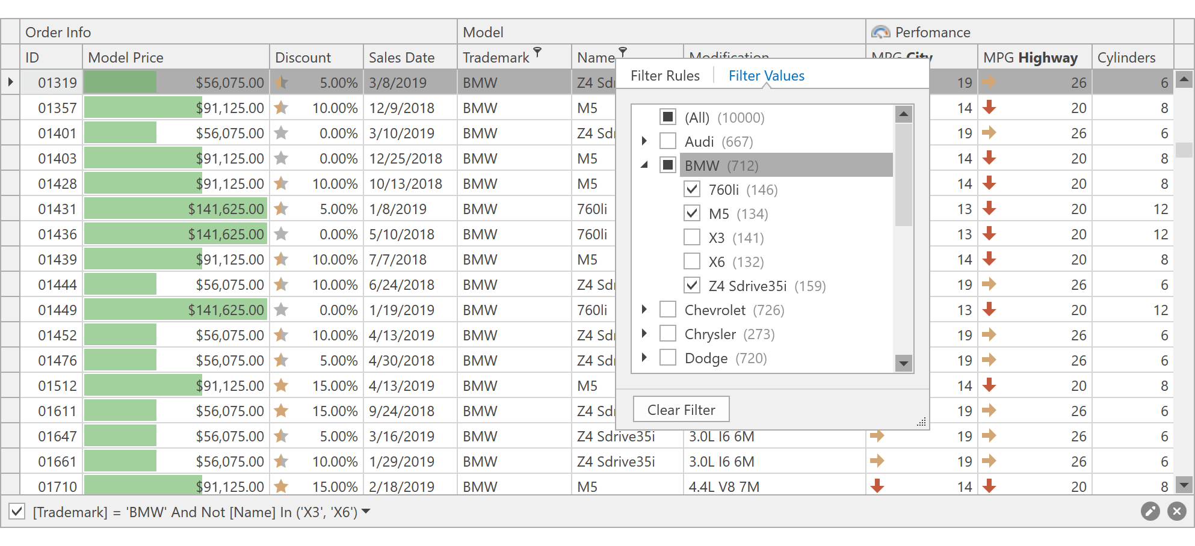Click the popup resize grip icon
This screenshot has width=1195, height=546.
[x=921, y=422]
